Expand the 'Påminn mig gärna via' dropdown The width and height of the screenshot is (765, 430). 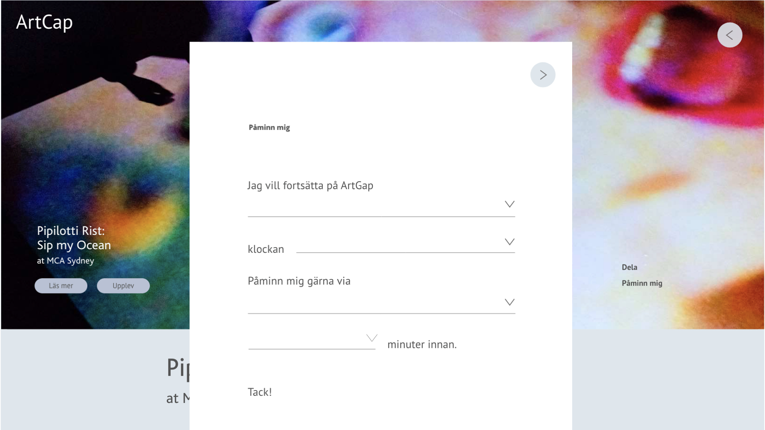510,302
